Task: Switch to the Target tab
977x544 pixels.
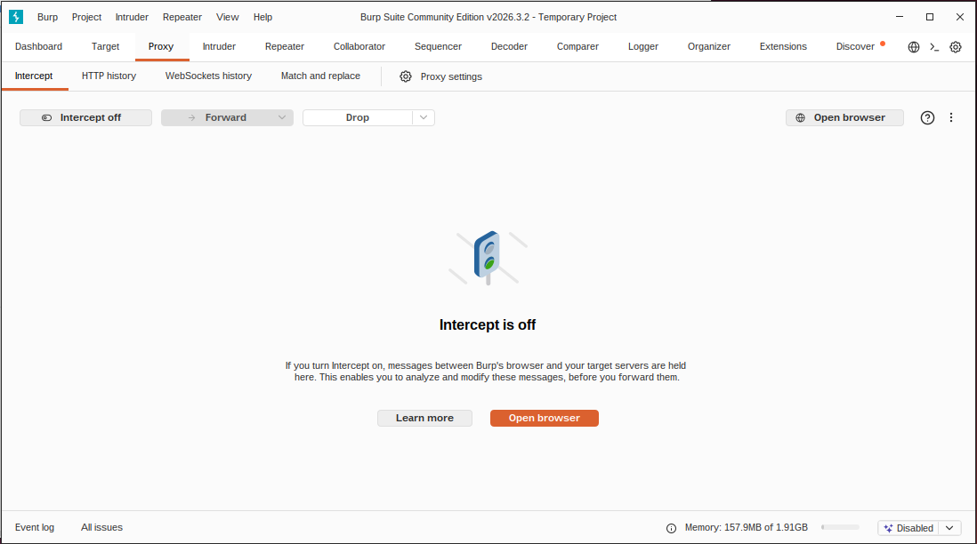Action: tap(105, 47)
